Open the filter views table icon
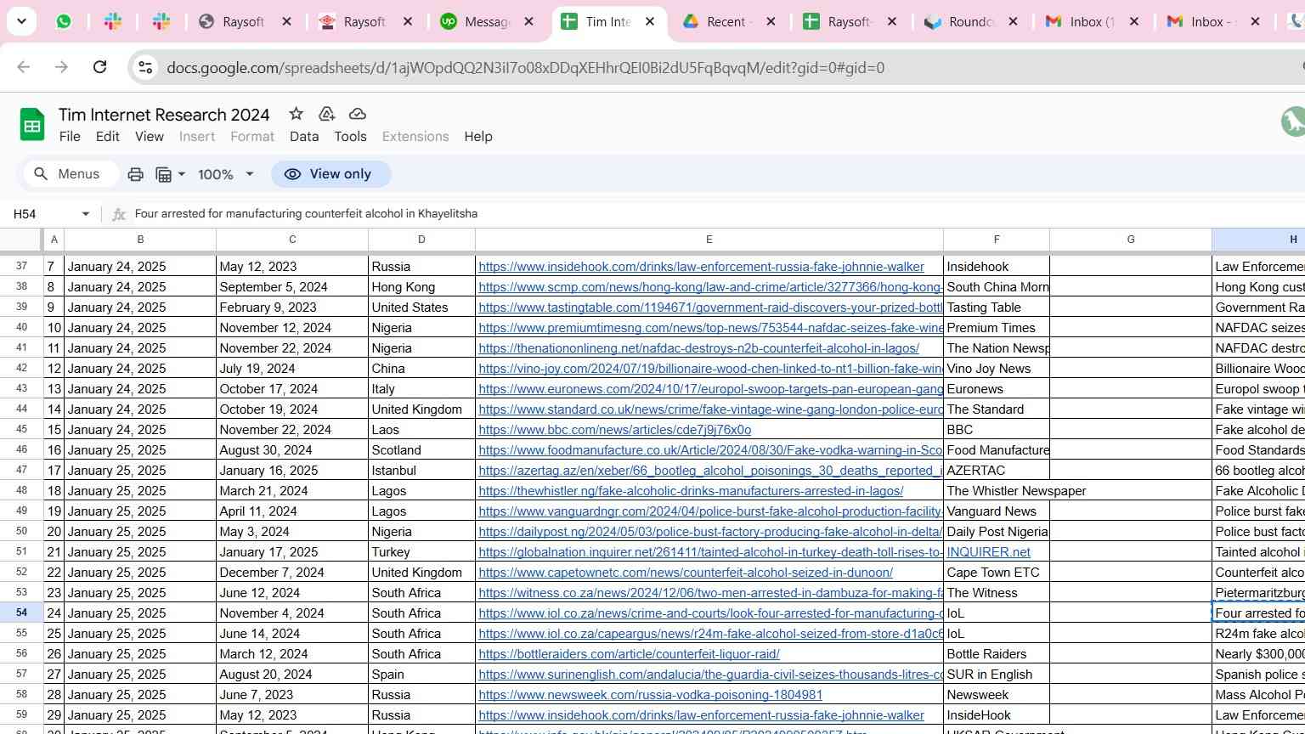The image size is (1305, 734). (x=164, y=174)
